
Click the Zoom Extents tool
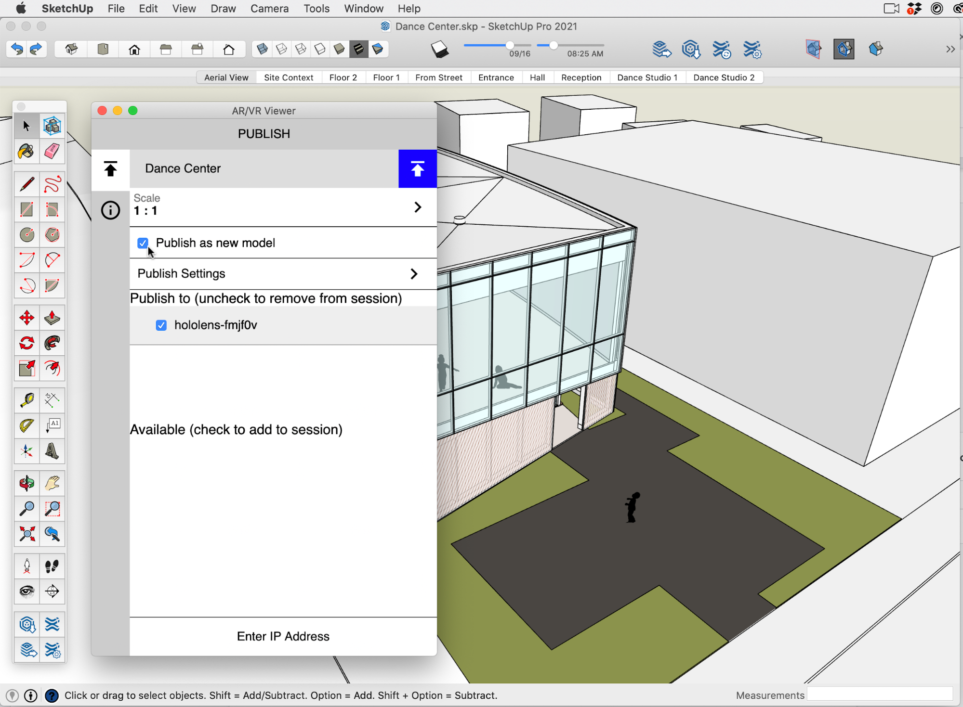pos(26,534)
